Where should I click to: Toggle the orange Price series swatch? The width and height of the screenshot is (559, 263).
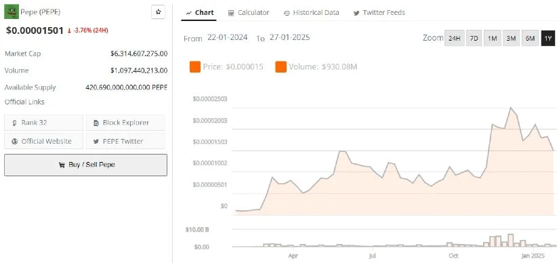tap(195, 66)
